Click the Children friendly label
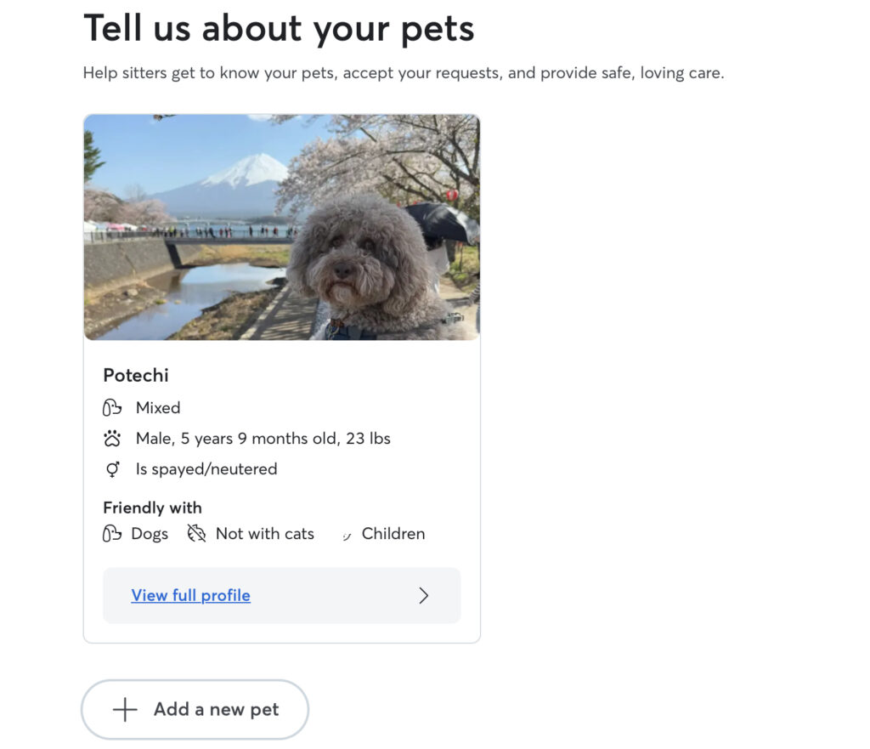 pos(393,534)
